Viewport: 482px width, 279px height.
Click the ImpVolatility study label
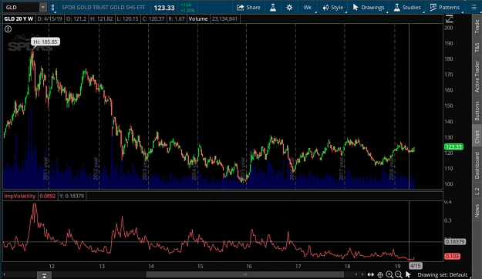click(x=20, y=196)
